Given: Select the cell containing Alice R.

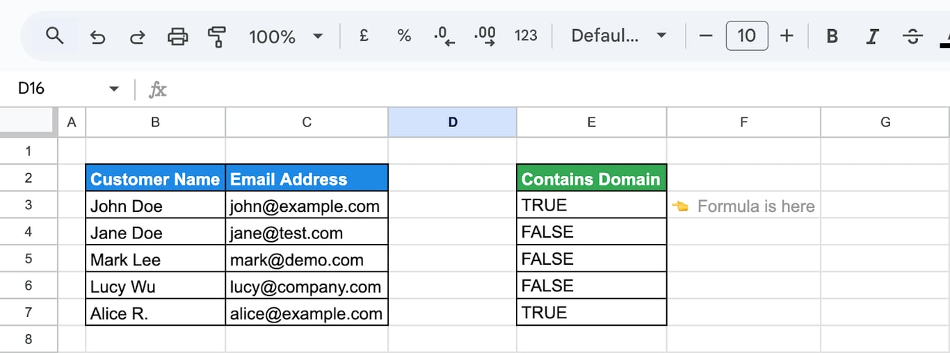Looking at the screenshot, I should pos(155,312).
